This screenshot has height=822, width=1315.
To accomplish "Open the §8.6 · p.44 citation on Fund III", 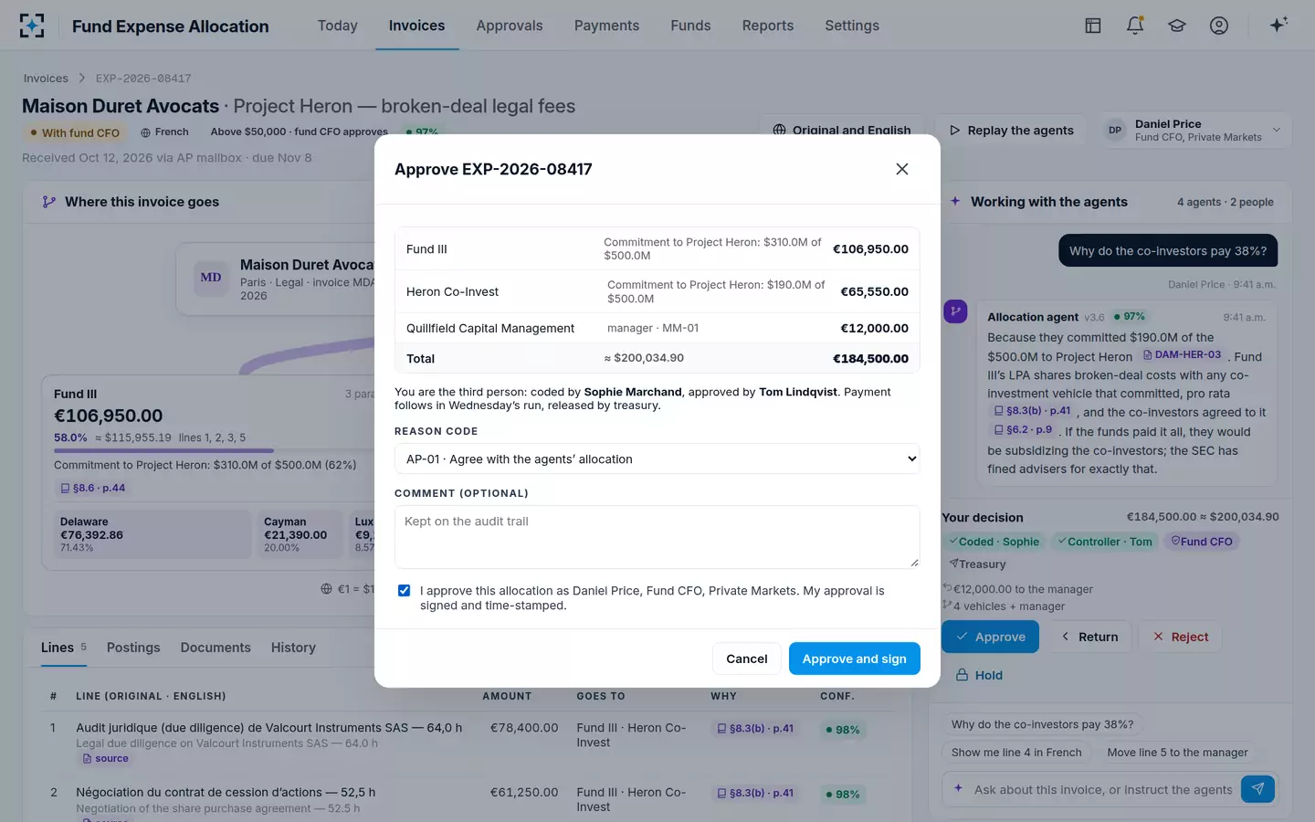I will (x=93, y=488).
